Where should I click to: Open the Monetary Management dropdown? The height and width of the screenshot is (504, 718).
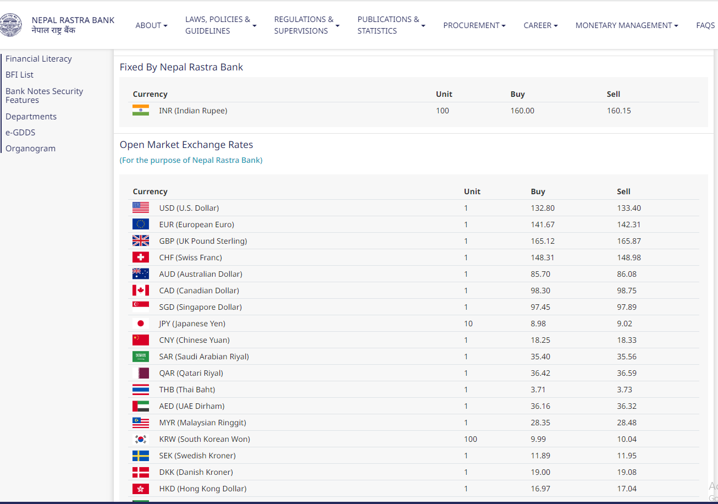(626, 25)
